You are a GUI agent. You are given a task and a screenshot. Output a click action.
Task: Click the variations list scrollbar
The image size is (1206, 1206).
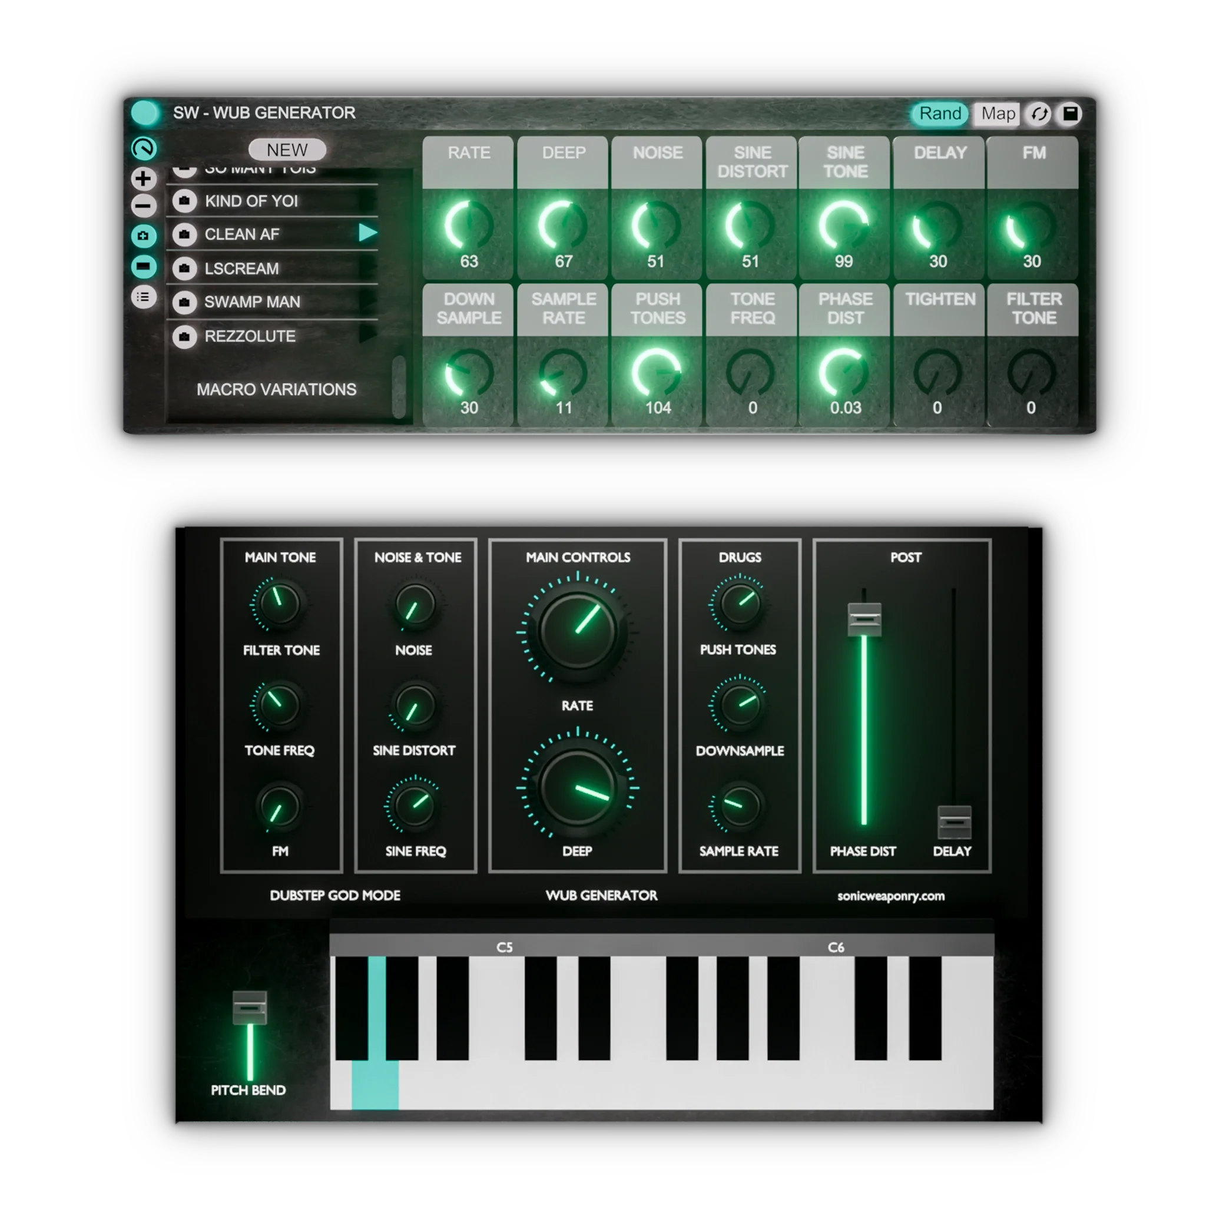pos(399,387)
